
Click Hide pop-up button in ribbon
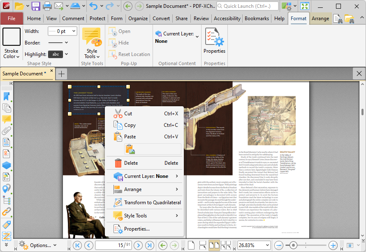[118, 43]
